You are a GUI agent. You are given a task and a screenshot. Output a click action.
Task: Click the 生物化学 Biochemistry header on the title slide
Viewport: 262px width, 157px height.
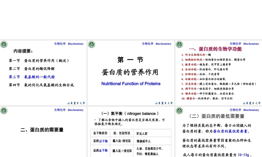156,44
